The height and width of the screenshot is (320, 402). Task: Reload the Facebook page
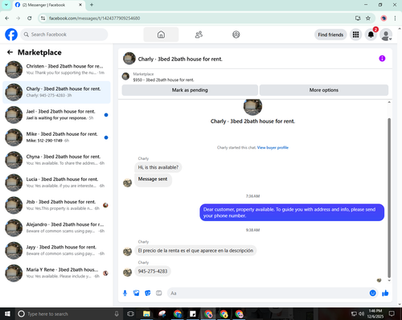[x=30, y=18]
